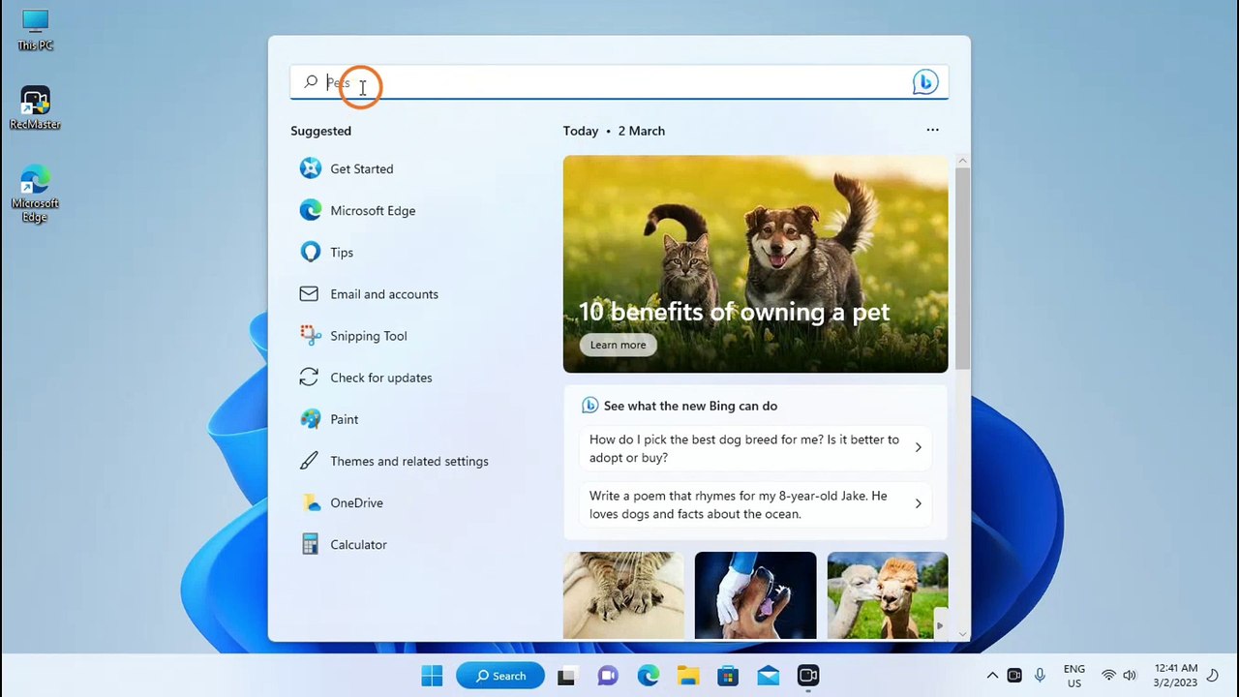Screen dimensions: 1239x697
Task: Open the Mail app on taskbar
Action: [x=768, y=676]
